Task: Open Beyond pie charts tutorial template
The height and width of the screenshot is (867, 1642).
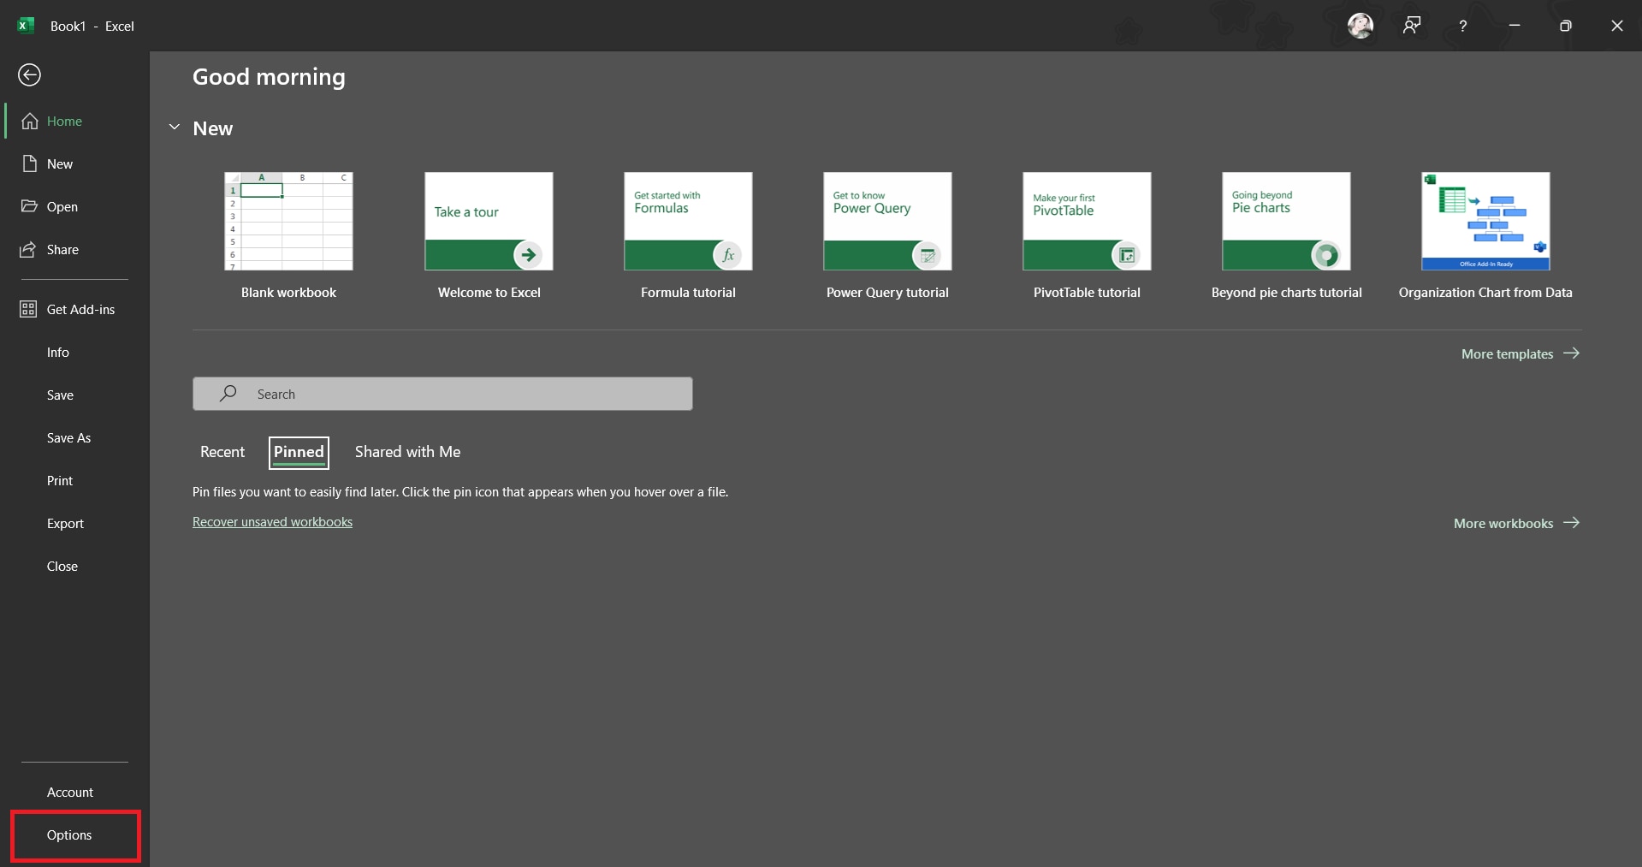Action: pos(1286,221)
